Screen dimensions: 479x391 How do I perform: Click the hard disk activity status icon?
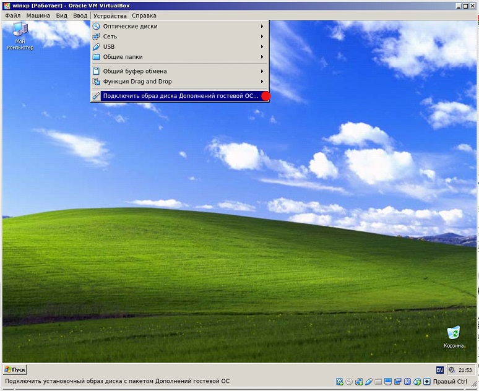(339, 382)
